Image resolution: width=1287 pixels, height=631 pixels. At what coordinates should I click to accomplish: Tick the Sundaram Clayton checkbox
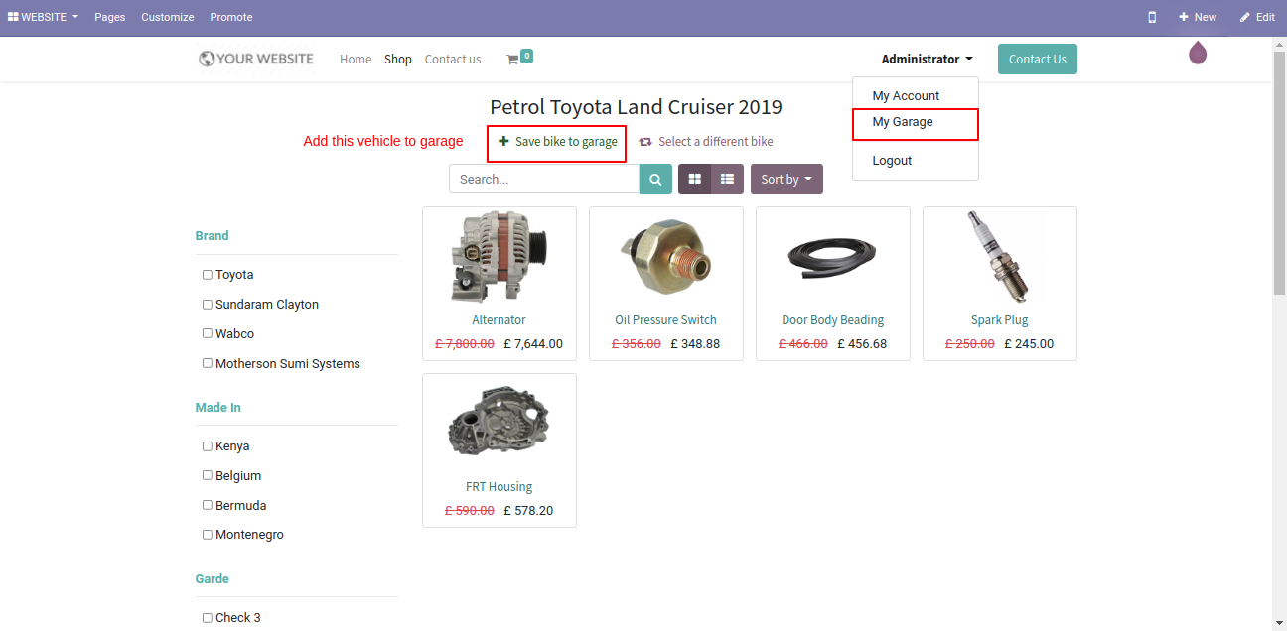pyautogui.click(x=208, y=305)
